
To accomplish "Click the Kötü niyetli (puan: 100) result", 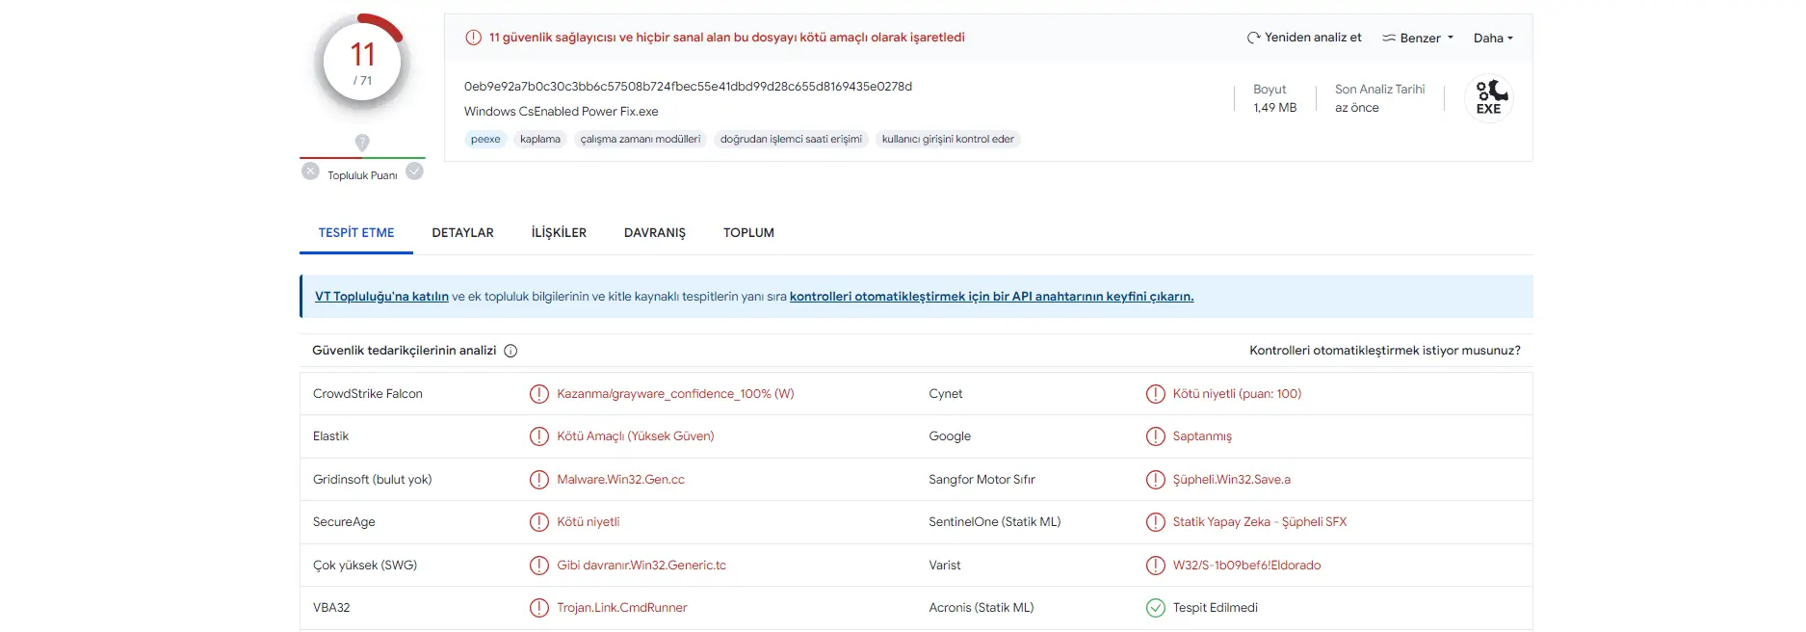I will [1237, 394].
